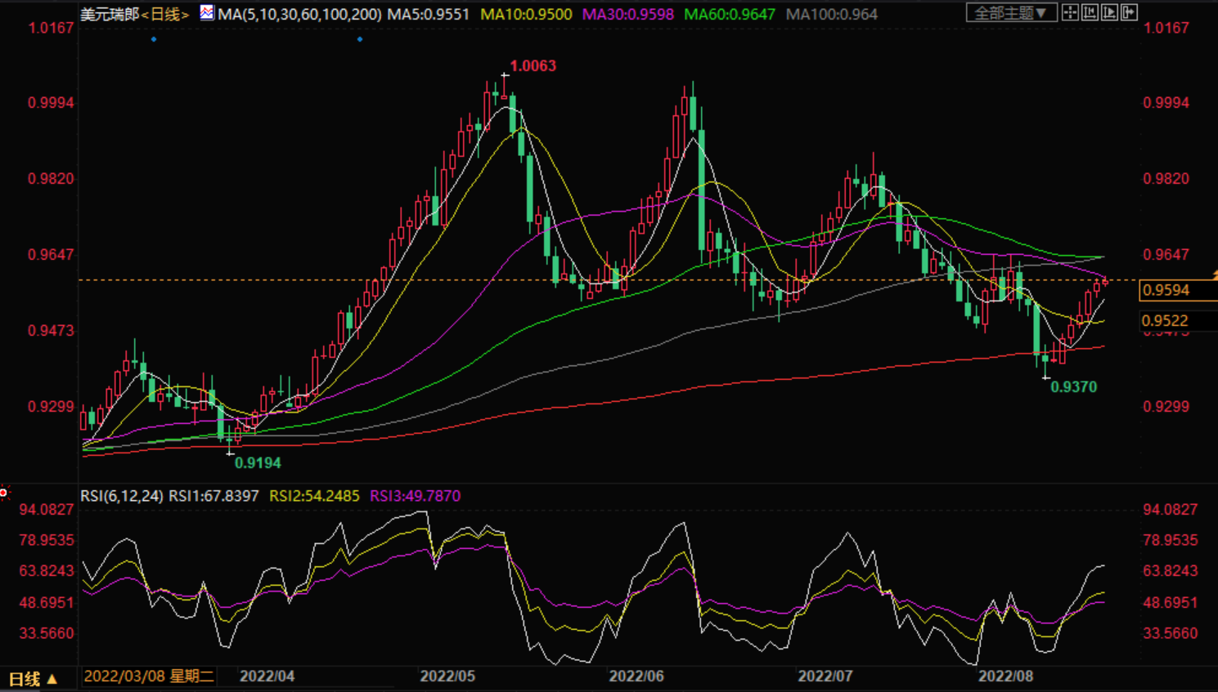Select the RSI2 value in the legend
Screen dimensions: 1218x692
tap(314, 496)
